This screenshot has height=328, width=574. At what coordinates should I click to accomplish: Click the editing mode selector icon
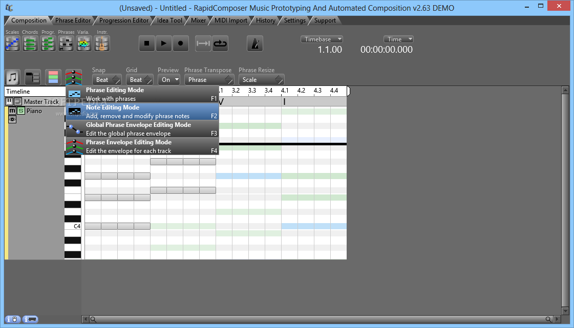click(x=74, y=77)
